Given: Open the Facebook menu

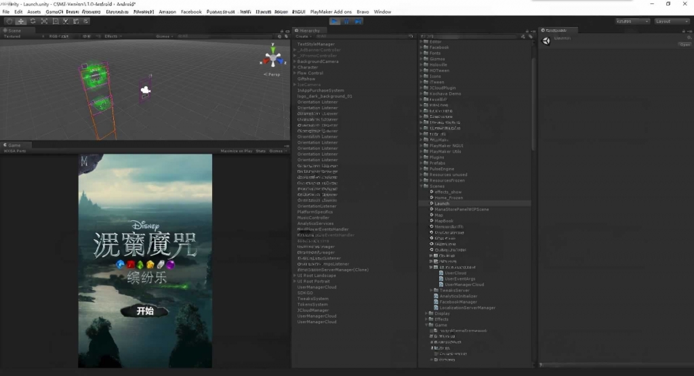Looking at the screenshot, I should coord(191,12).
